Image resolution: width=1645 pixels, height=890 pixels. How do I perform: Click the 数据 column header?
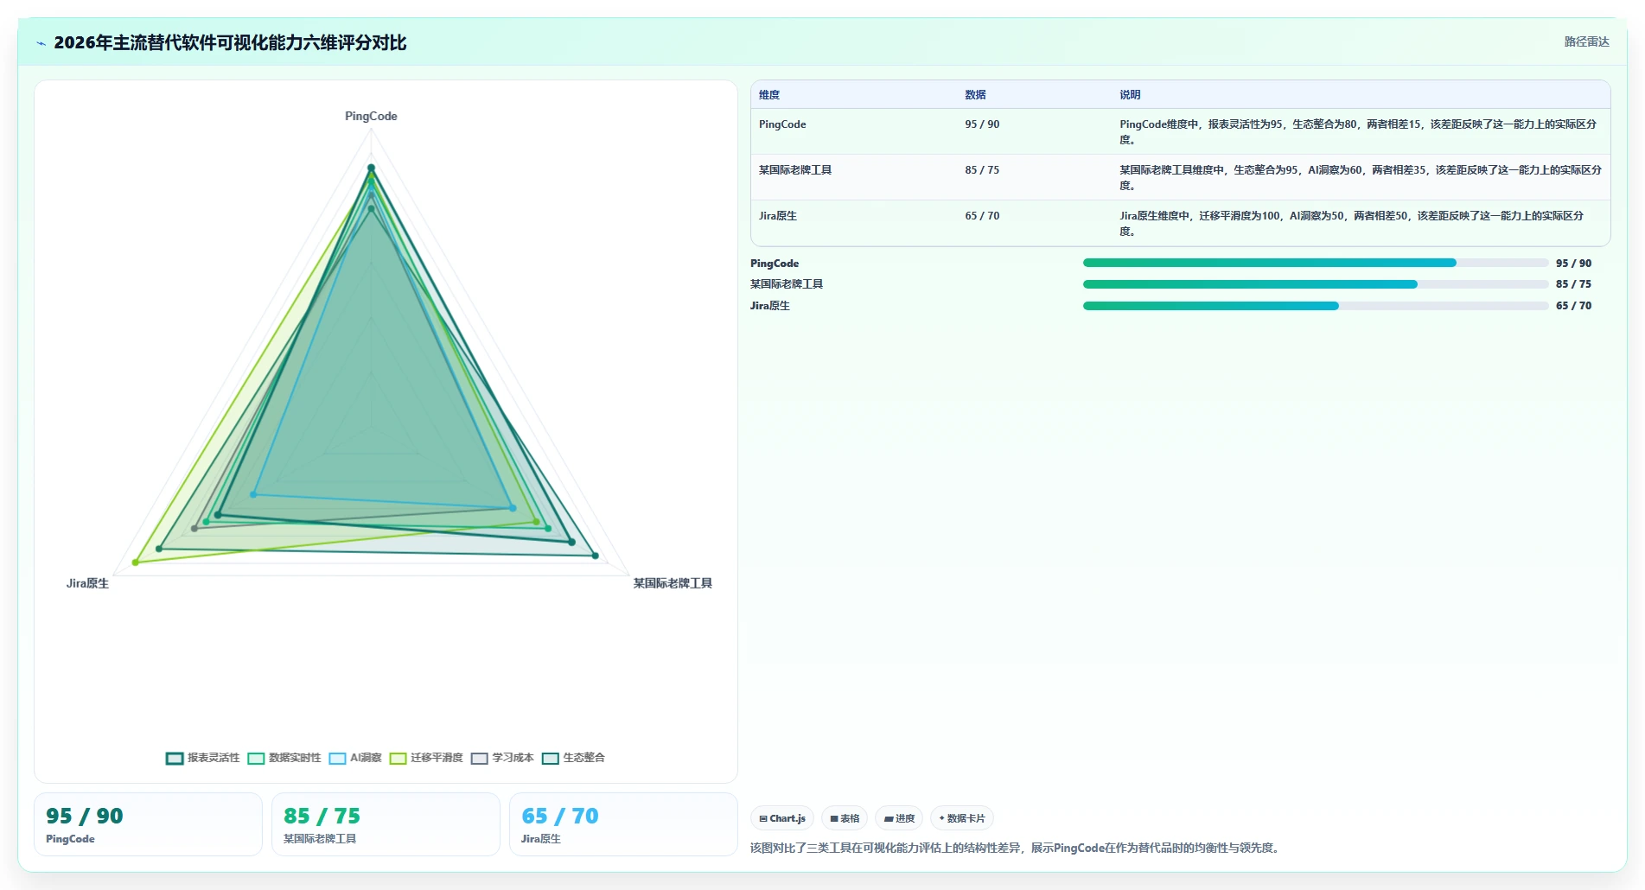[975, 95]
